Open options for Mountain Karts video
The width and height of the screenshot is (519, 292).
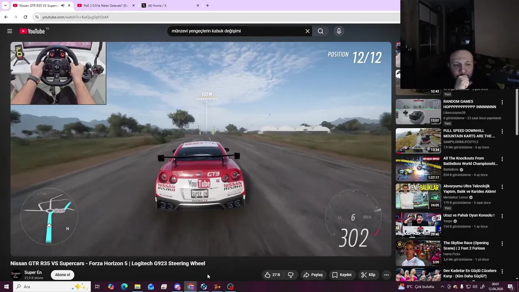502,131
